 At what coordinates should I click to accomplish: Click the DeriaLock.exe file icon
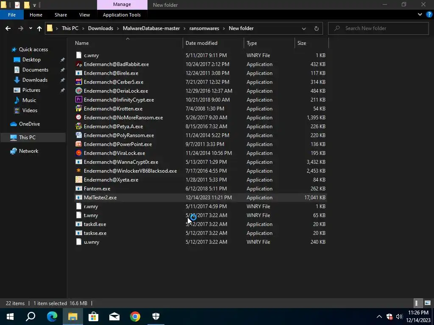click(x=78, y=91)
